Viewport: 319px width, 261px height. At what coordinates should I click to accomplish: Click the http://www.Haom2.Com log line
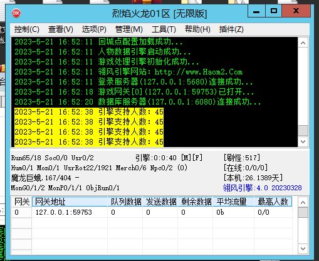point(128,72)
